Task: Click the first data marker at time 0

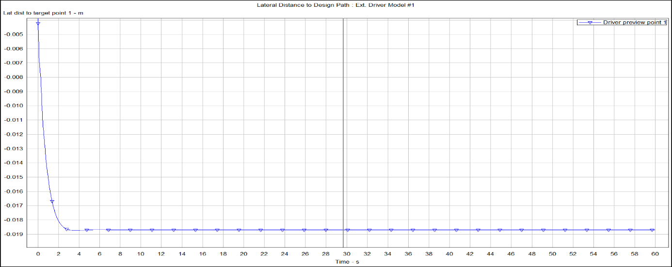Action: tap(38, 23)
